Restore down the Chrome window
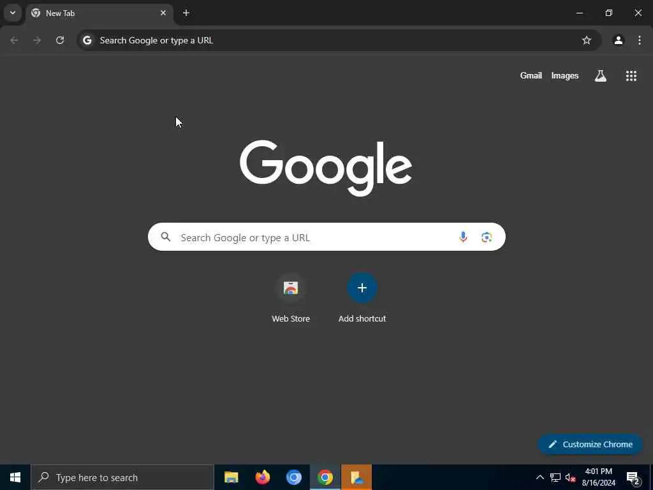653x490 pixels. point(609,13)
